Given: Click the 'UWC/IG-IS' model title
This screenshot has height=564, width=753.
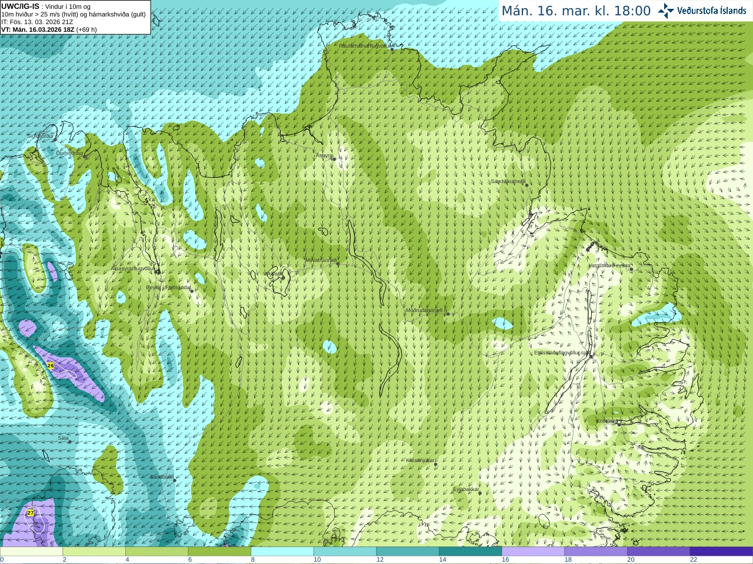Looking at the screenshot, I should coord(20,6).
